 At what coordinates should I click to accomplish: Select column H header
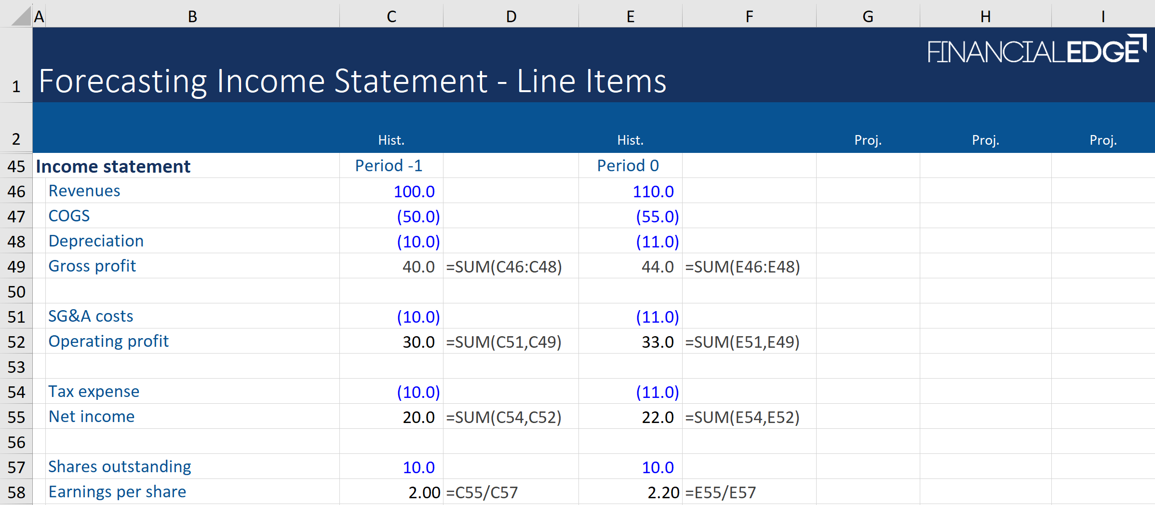(x=985, y=16)
